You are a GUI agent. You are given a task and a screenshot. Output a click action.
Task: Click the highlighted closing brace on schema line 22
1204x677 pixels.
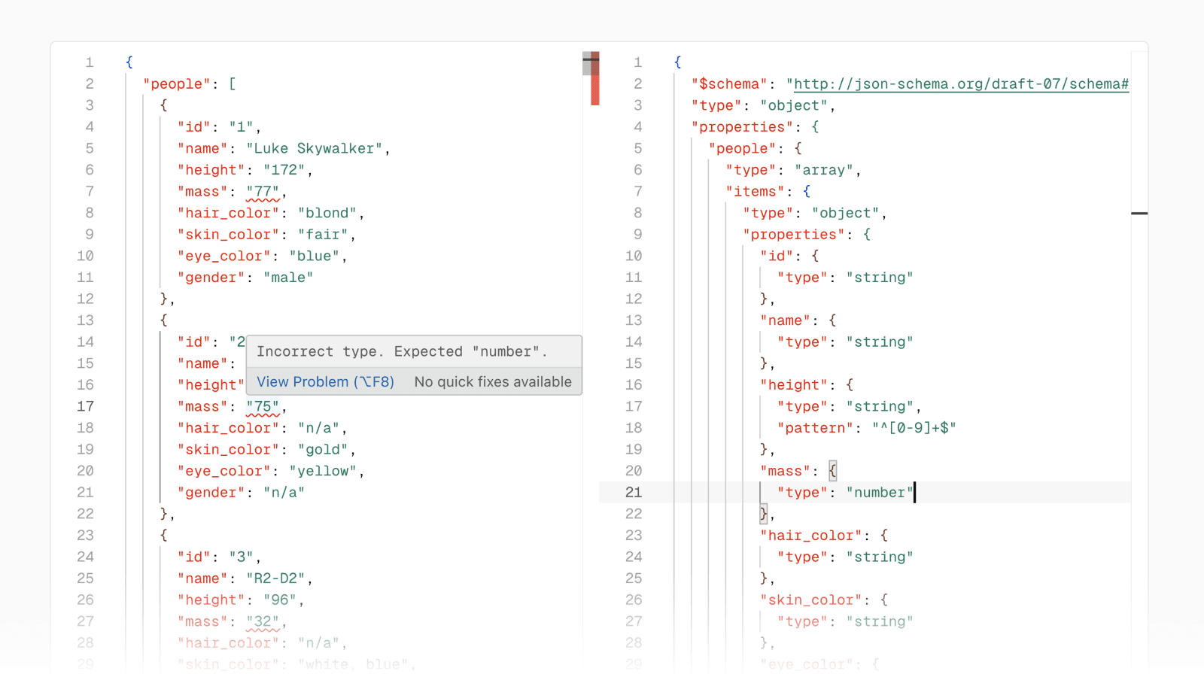click(x=763, y=515)
